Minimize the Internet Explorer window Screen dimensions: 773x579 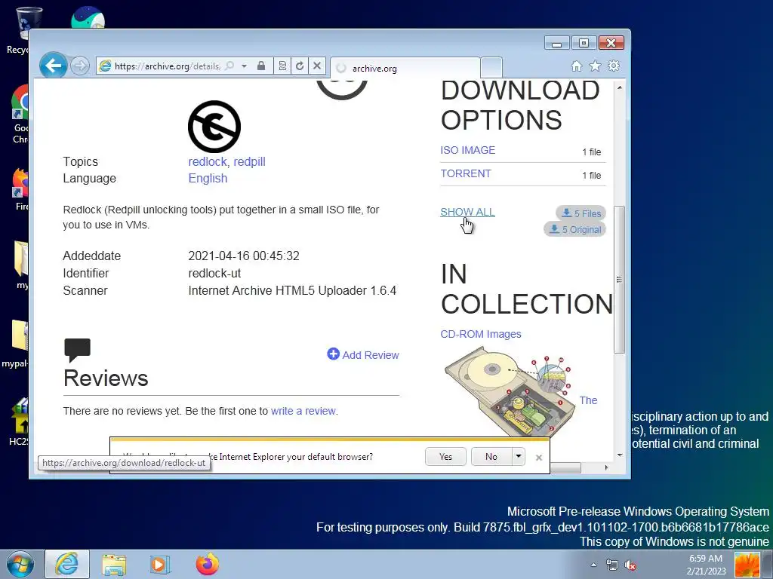pos(557,43)
